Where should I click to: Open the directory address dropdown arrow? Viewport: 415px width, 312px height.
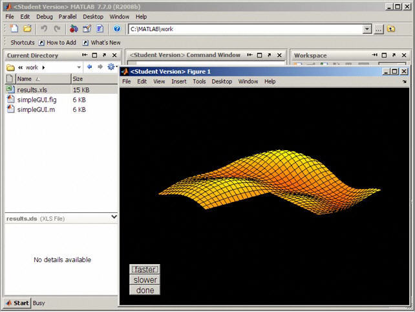click(x=79, y=67)
